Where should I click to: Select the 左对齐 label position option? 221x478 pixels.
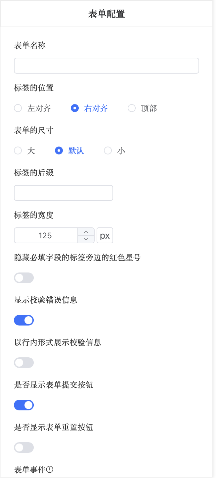click(18, 108)
